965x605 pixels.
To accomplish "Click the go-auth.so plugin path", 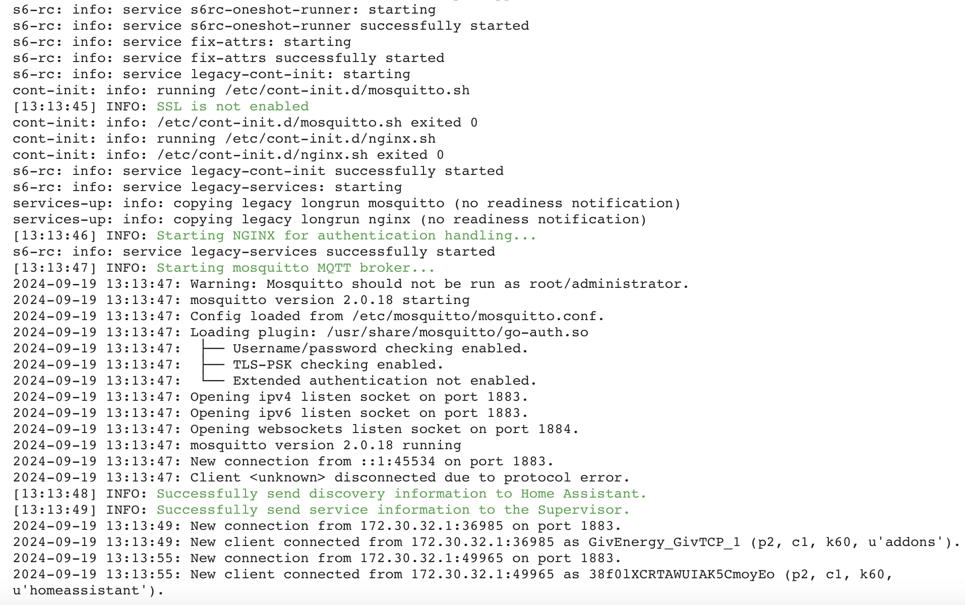I will [x=457, y=332].
